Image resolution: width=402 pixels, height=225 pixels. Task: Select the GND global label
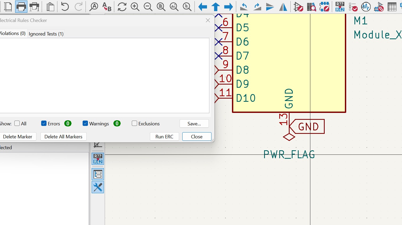click(x=307, y=127)
